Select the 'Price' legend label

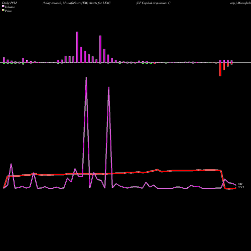(x=8, y=11)
